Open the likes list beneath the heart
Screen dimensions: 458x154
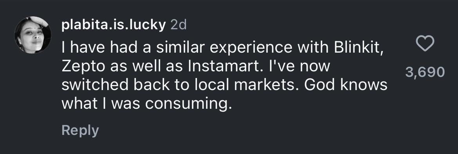coord(425,72)
